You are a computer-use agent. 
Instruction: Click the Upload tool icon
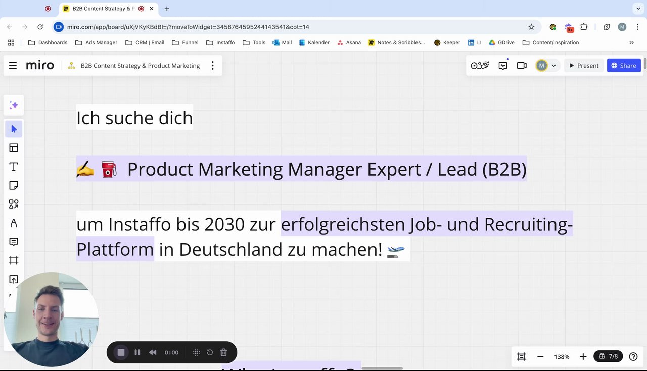(14, 279)
